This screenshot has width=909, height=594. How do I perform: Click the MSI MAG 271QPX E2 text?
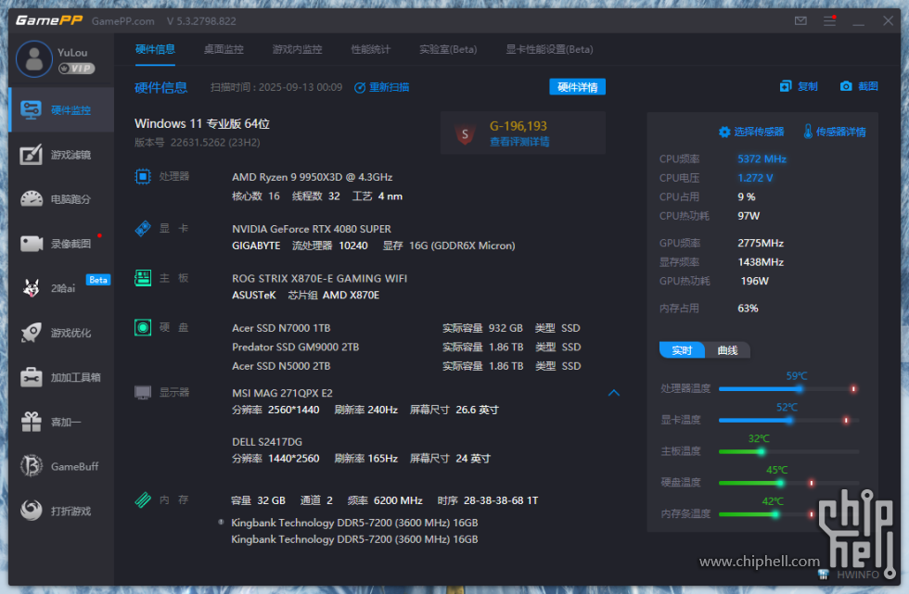tap(282, 393)
